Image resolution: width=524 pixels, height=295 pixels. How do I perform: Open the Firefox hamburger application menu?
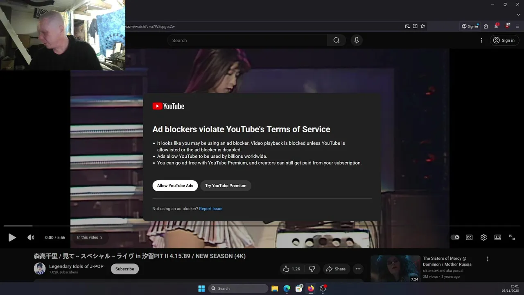pos(517,26)
